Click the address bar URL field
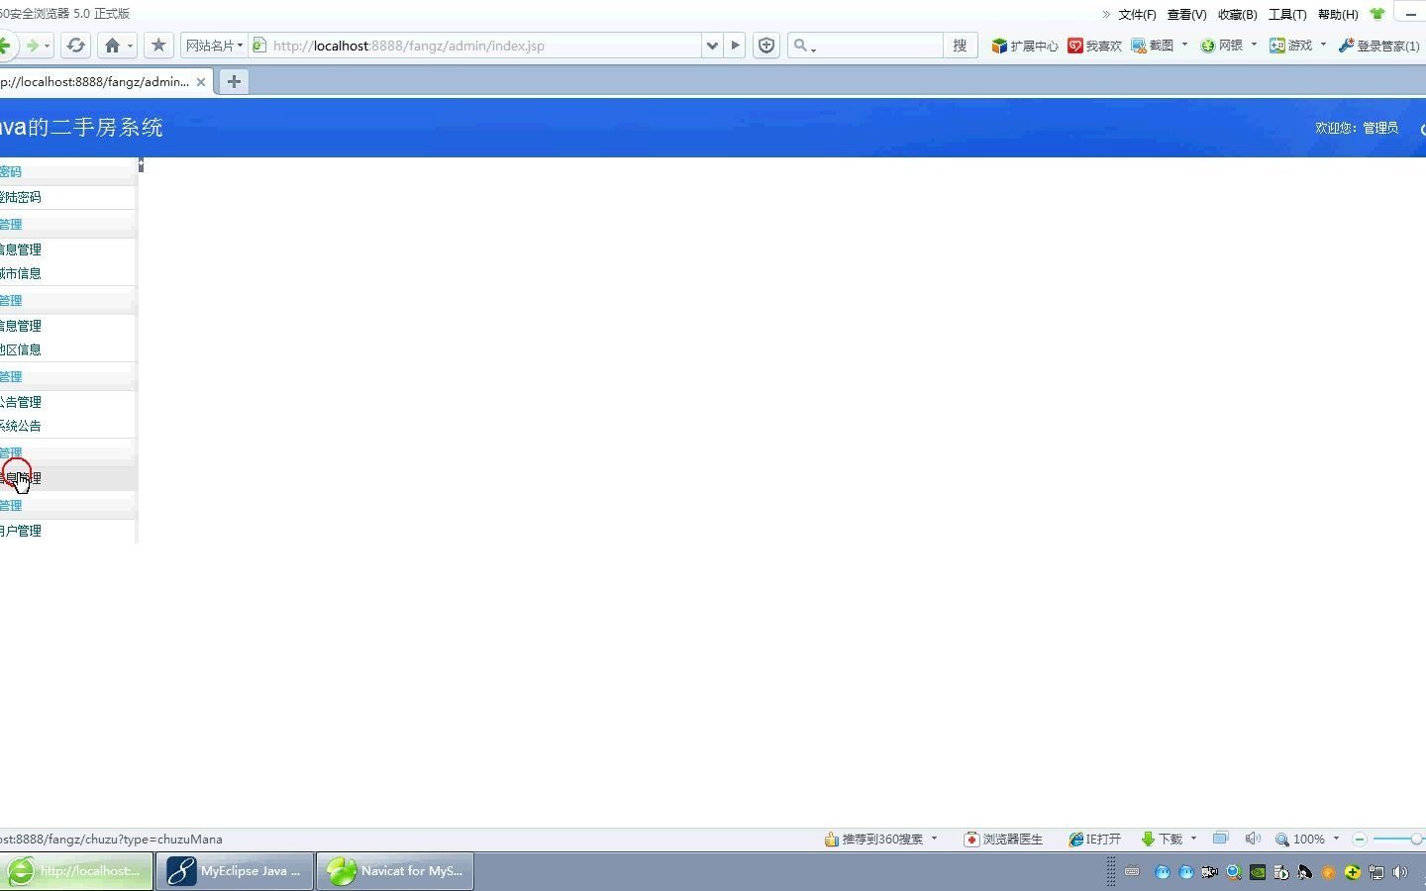 tap(475, 46)
